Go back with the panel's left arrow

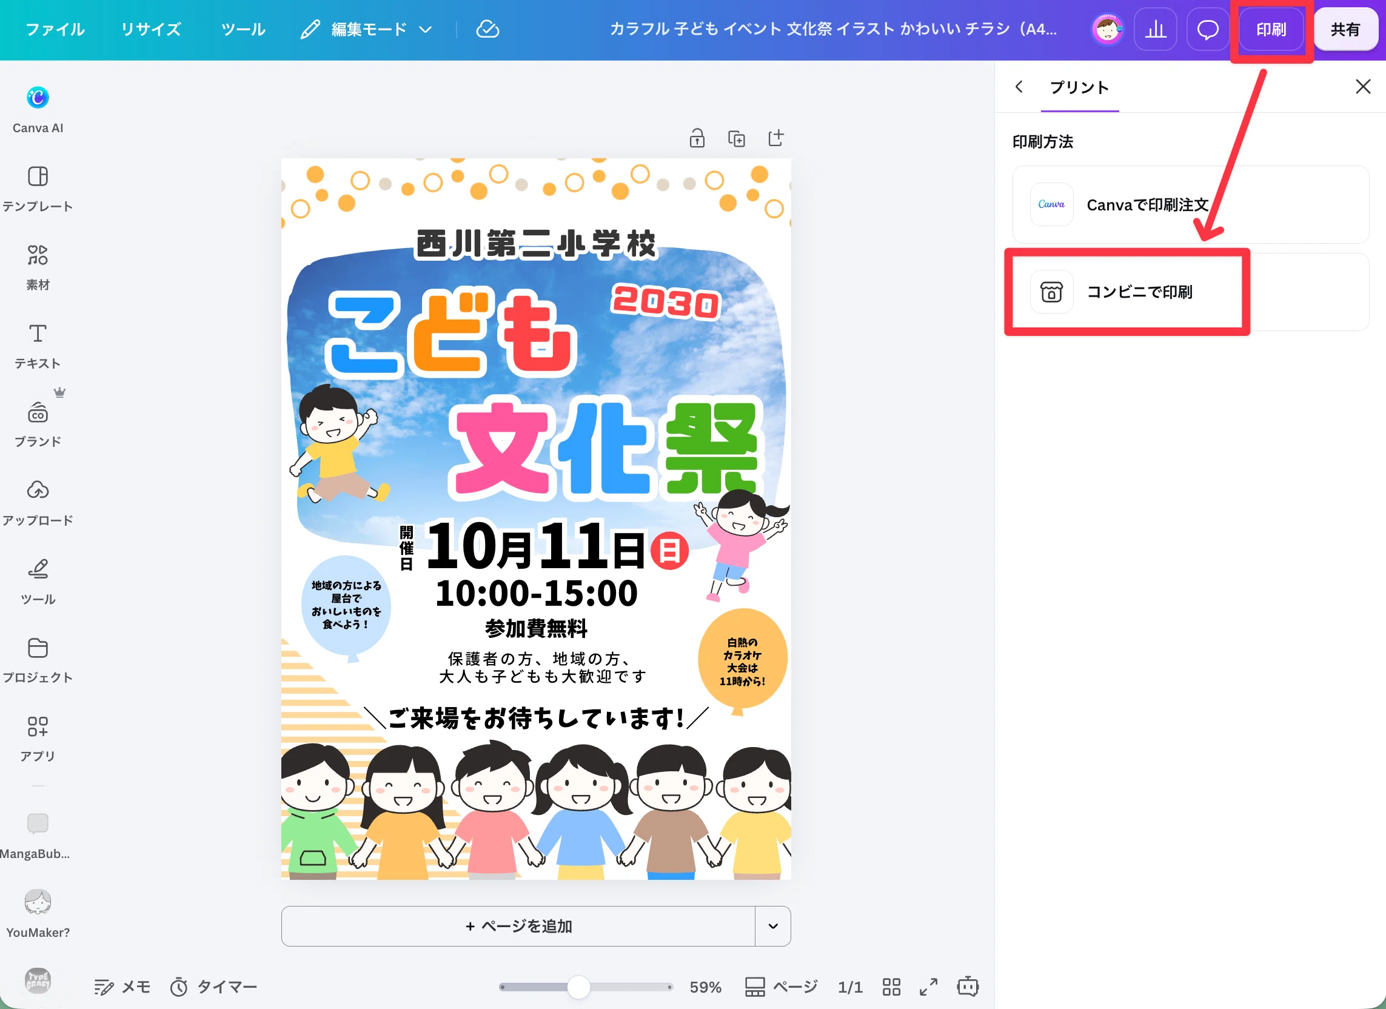pyautogui.click(x=1019, y=87)
